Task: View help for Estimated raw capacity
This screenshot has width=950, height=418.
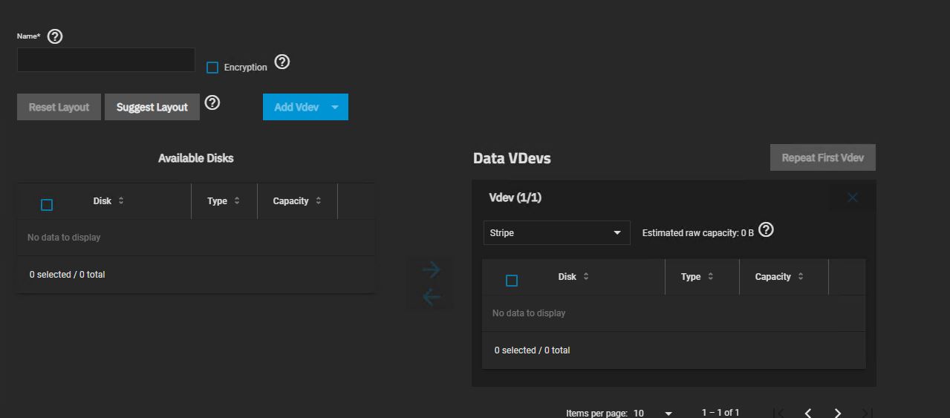Action: pos(767,230)
